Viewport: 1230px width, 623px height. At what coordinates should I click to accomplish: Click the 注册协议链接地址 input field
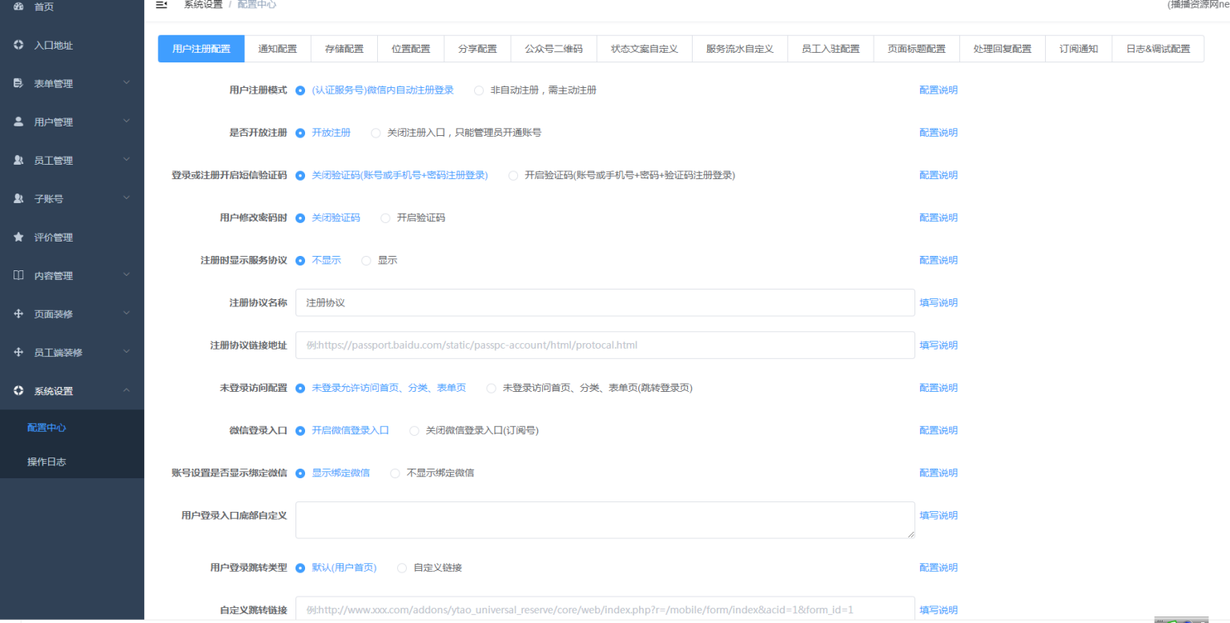tap(605, 345)
